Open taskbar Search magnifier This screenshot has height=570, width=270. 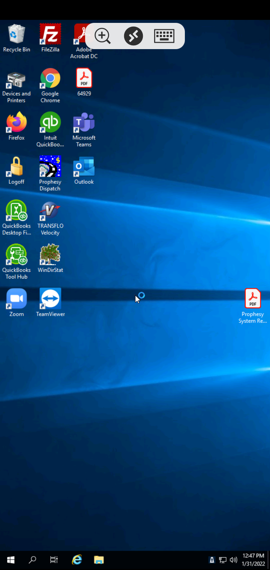(x=32, y=560)
